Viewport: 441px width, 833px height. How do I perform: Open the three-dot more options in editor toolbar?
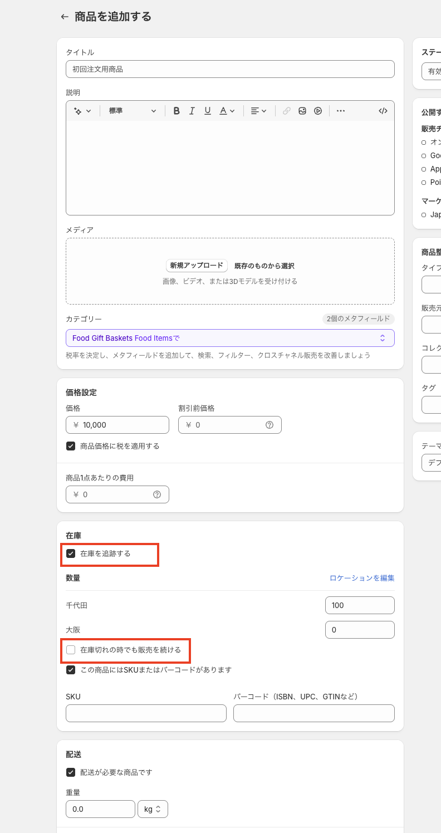(341, 111)
